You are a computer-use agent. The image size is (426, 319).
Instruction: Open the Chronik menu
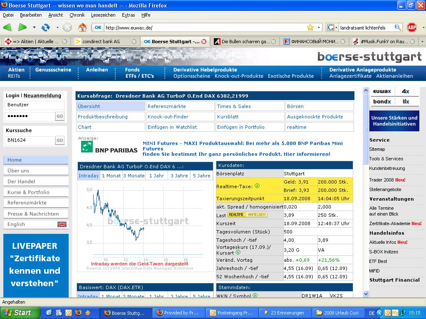[77, 15]
